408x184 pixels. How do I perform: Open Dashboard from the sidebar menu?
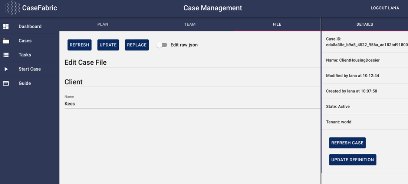(30, 26)
